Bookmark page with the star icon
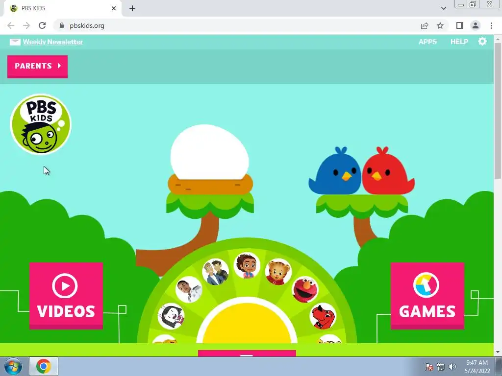Image resolution: width=502 pixels, height=376 pixels. point(440,25)
